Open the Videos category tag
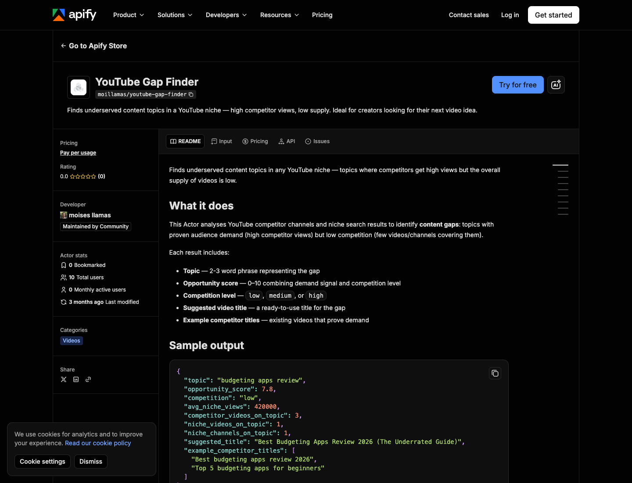 tap(72, 341)
